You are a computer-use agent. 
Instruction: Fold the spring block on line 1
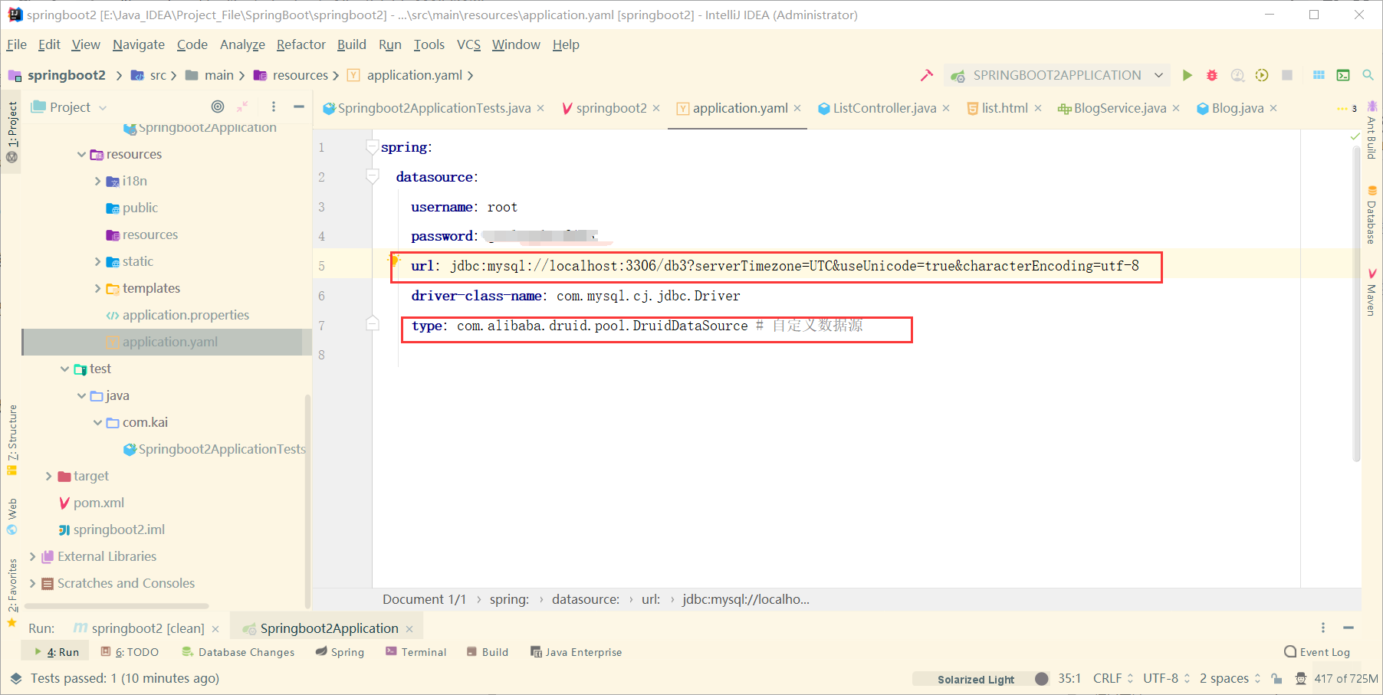[373, 146]
